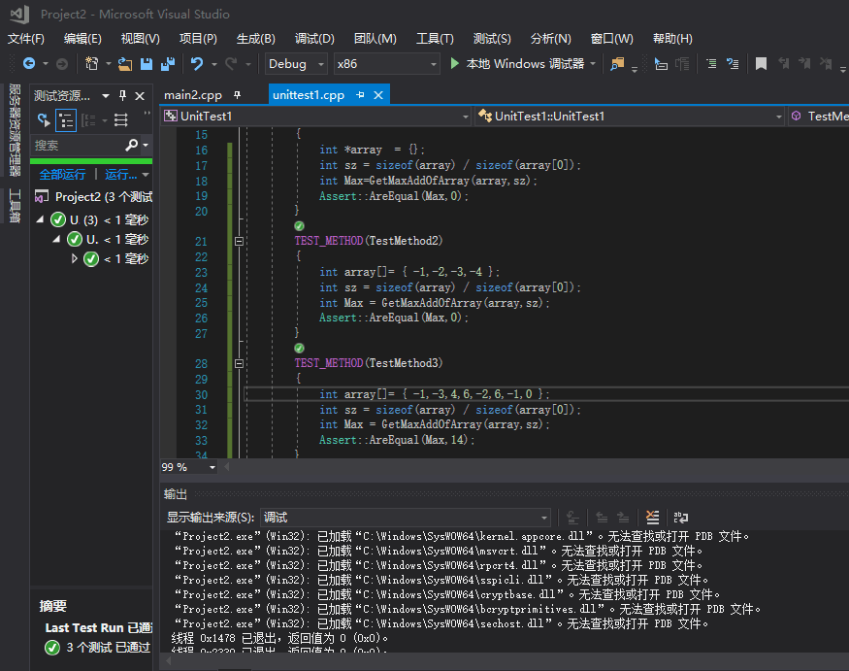849x671 pixels.
Task: Open the UnitTest1::UnitTest1 class dropdown
Action: tap(631, 116)
